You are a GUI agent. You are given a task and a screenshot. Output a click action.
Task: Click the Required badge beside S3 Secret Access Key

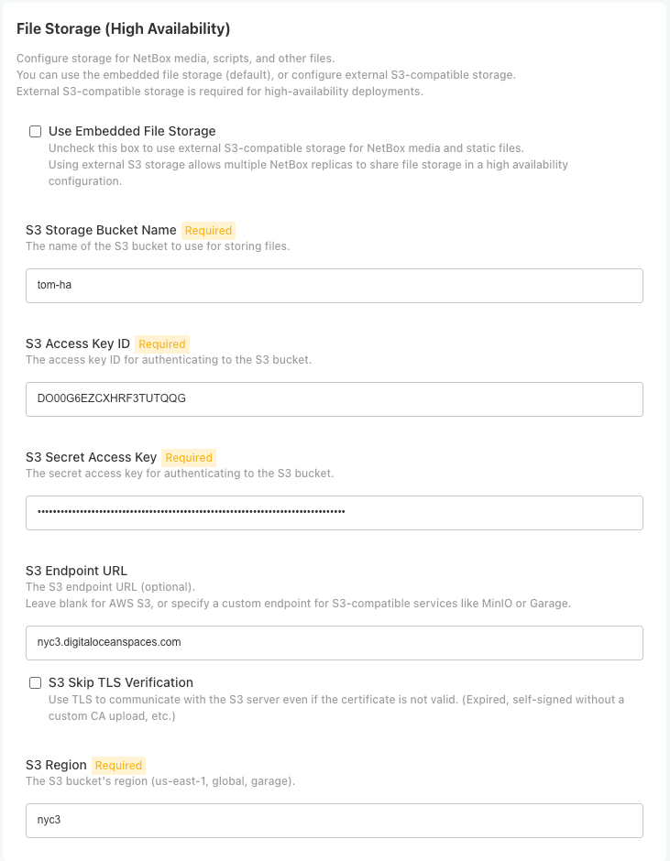point(189,458)
